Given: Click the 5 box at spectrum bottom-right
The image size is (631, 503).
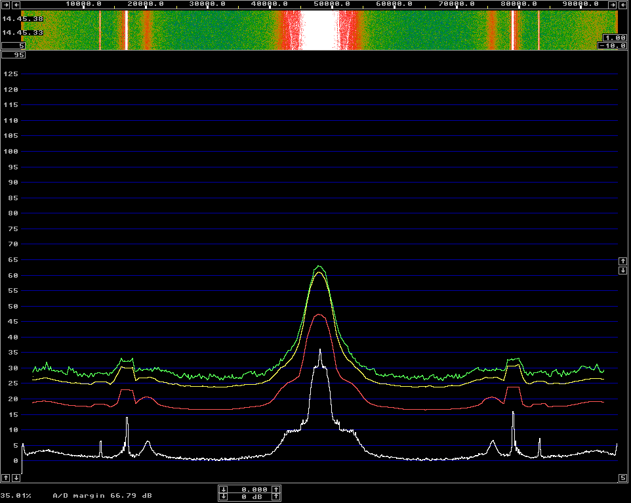Looking at the screenshot, I should click(x=622, y=477).
